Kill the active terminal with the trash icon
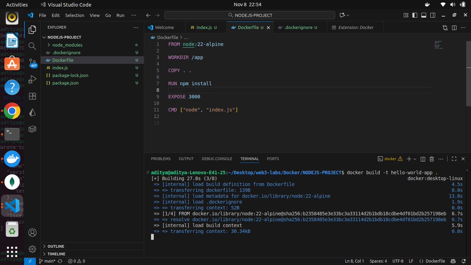471x265 pixels. point(432,159)
